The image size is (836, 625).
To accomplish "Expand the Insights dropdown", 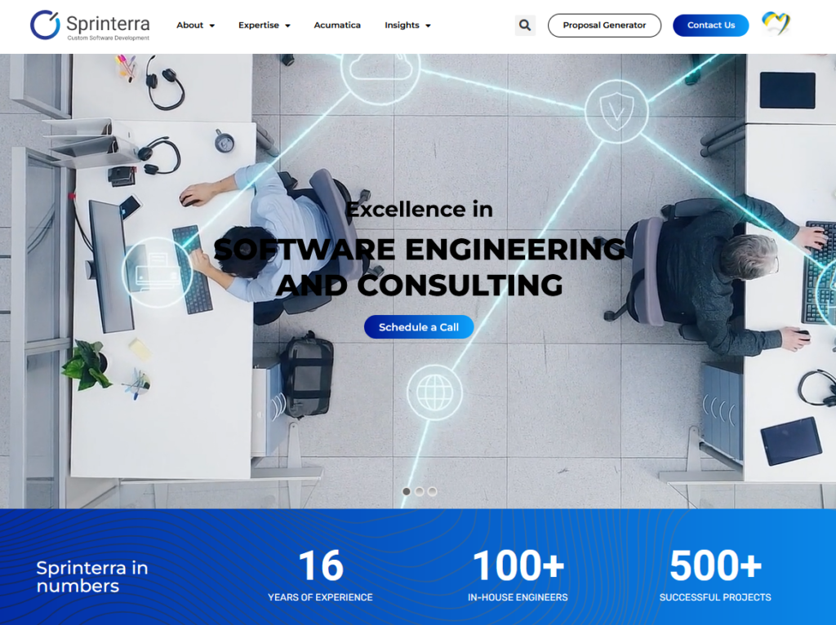I will click(x=407, y=25).
